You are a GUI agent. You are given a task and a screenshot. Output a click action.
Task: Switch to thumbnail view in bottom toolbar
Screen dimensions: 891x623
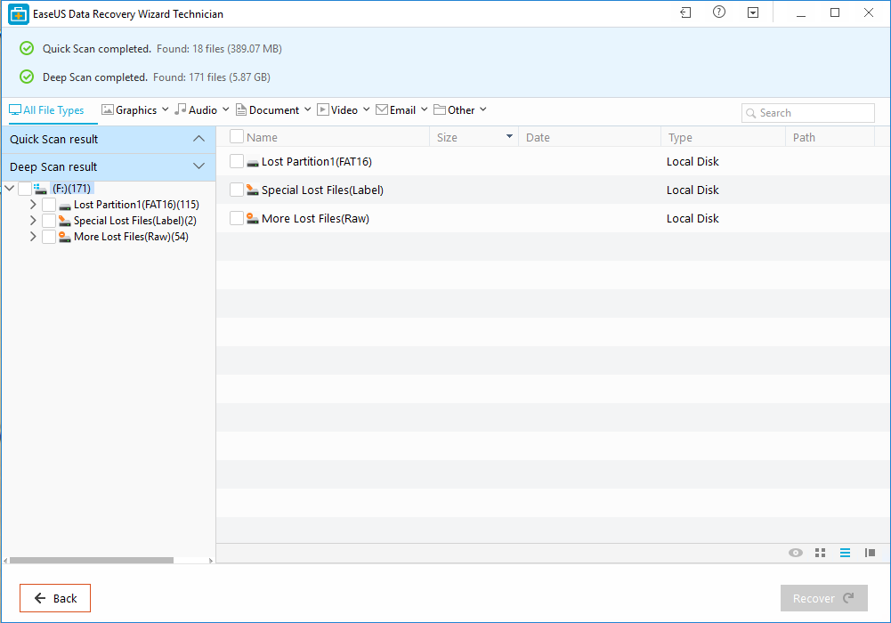point(820,552)
